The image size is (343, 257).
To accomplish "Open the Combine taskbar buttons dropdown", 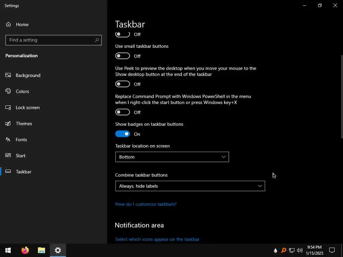I will [190, 186].
